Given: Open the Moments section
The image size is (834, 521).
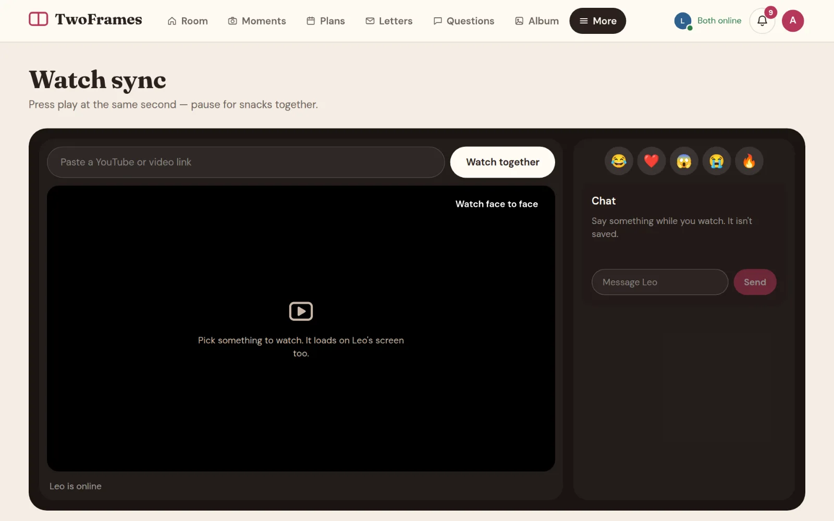Looking at the screenshot, I should pos(257,21).
